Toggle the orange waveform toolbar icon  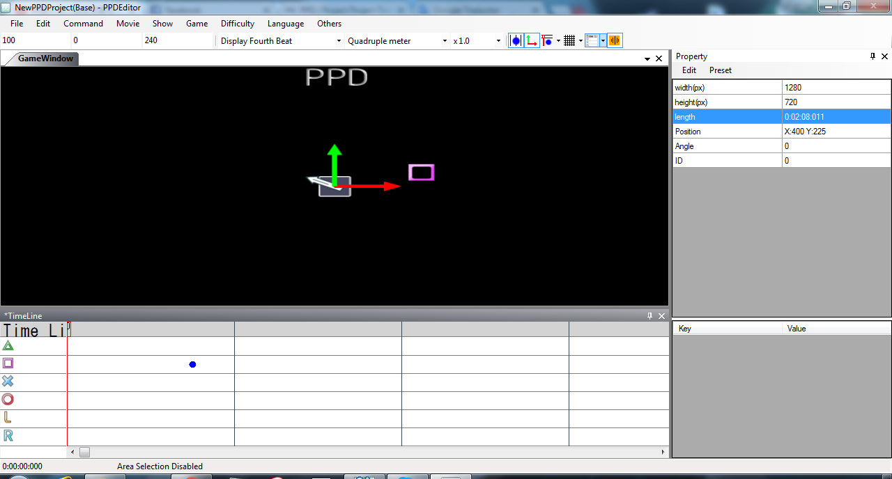click(615, 40)
